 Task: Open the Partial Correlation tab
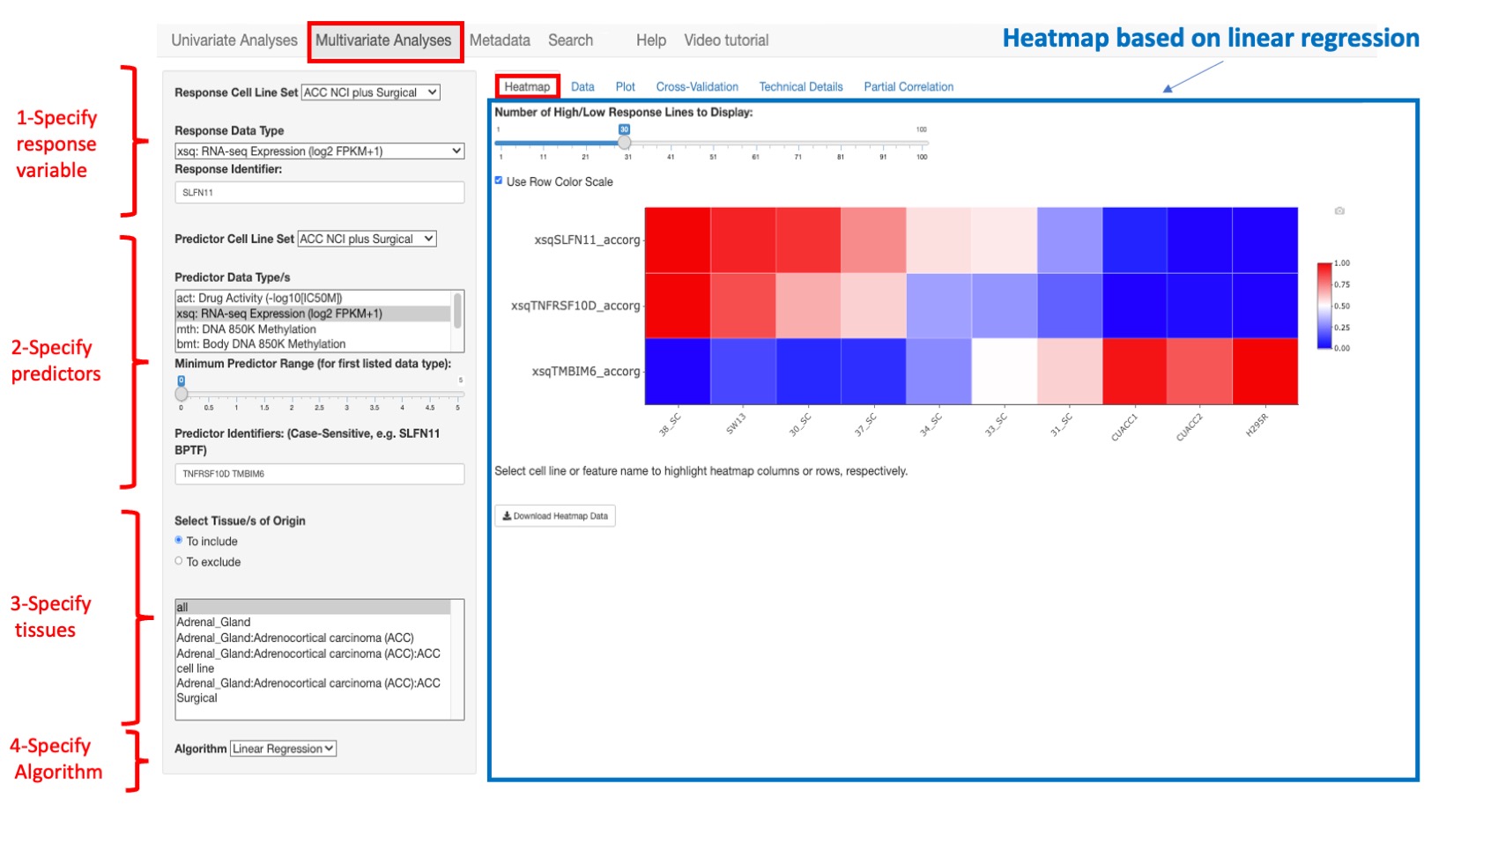[x=908, y=86]
